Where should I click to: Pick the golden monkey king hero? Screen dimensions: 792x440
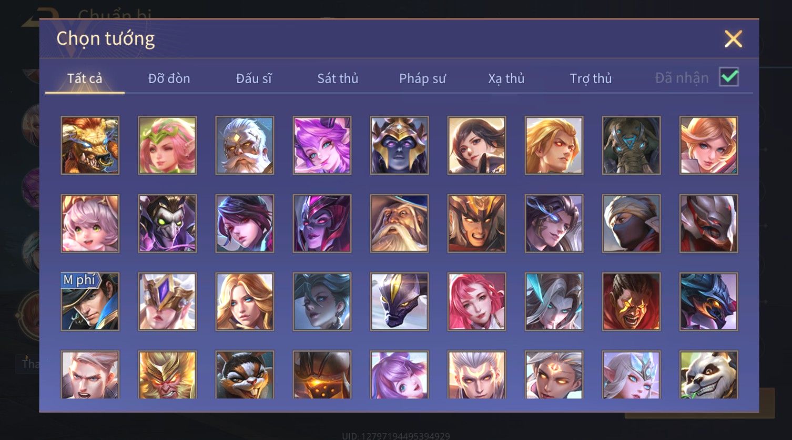click(167, 375)
